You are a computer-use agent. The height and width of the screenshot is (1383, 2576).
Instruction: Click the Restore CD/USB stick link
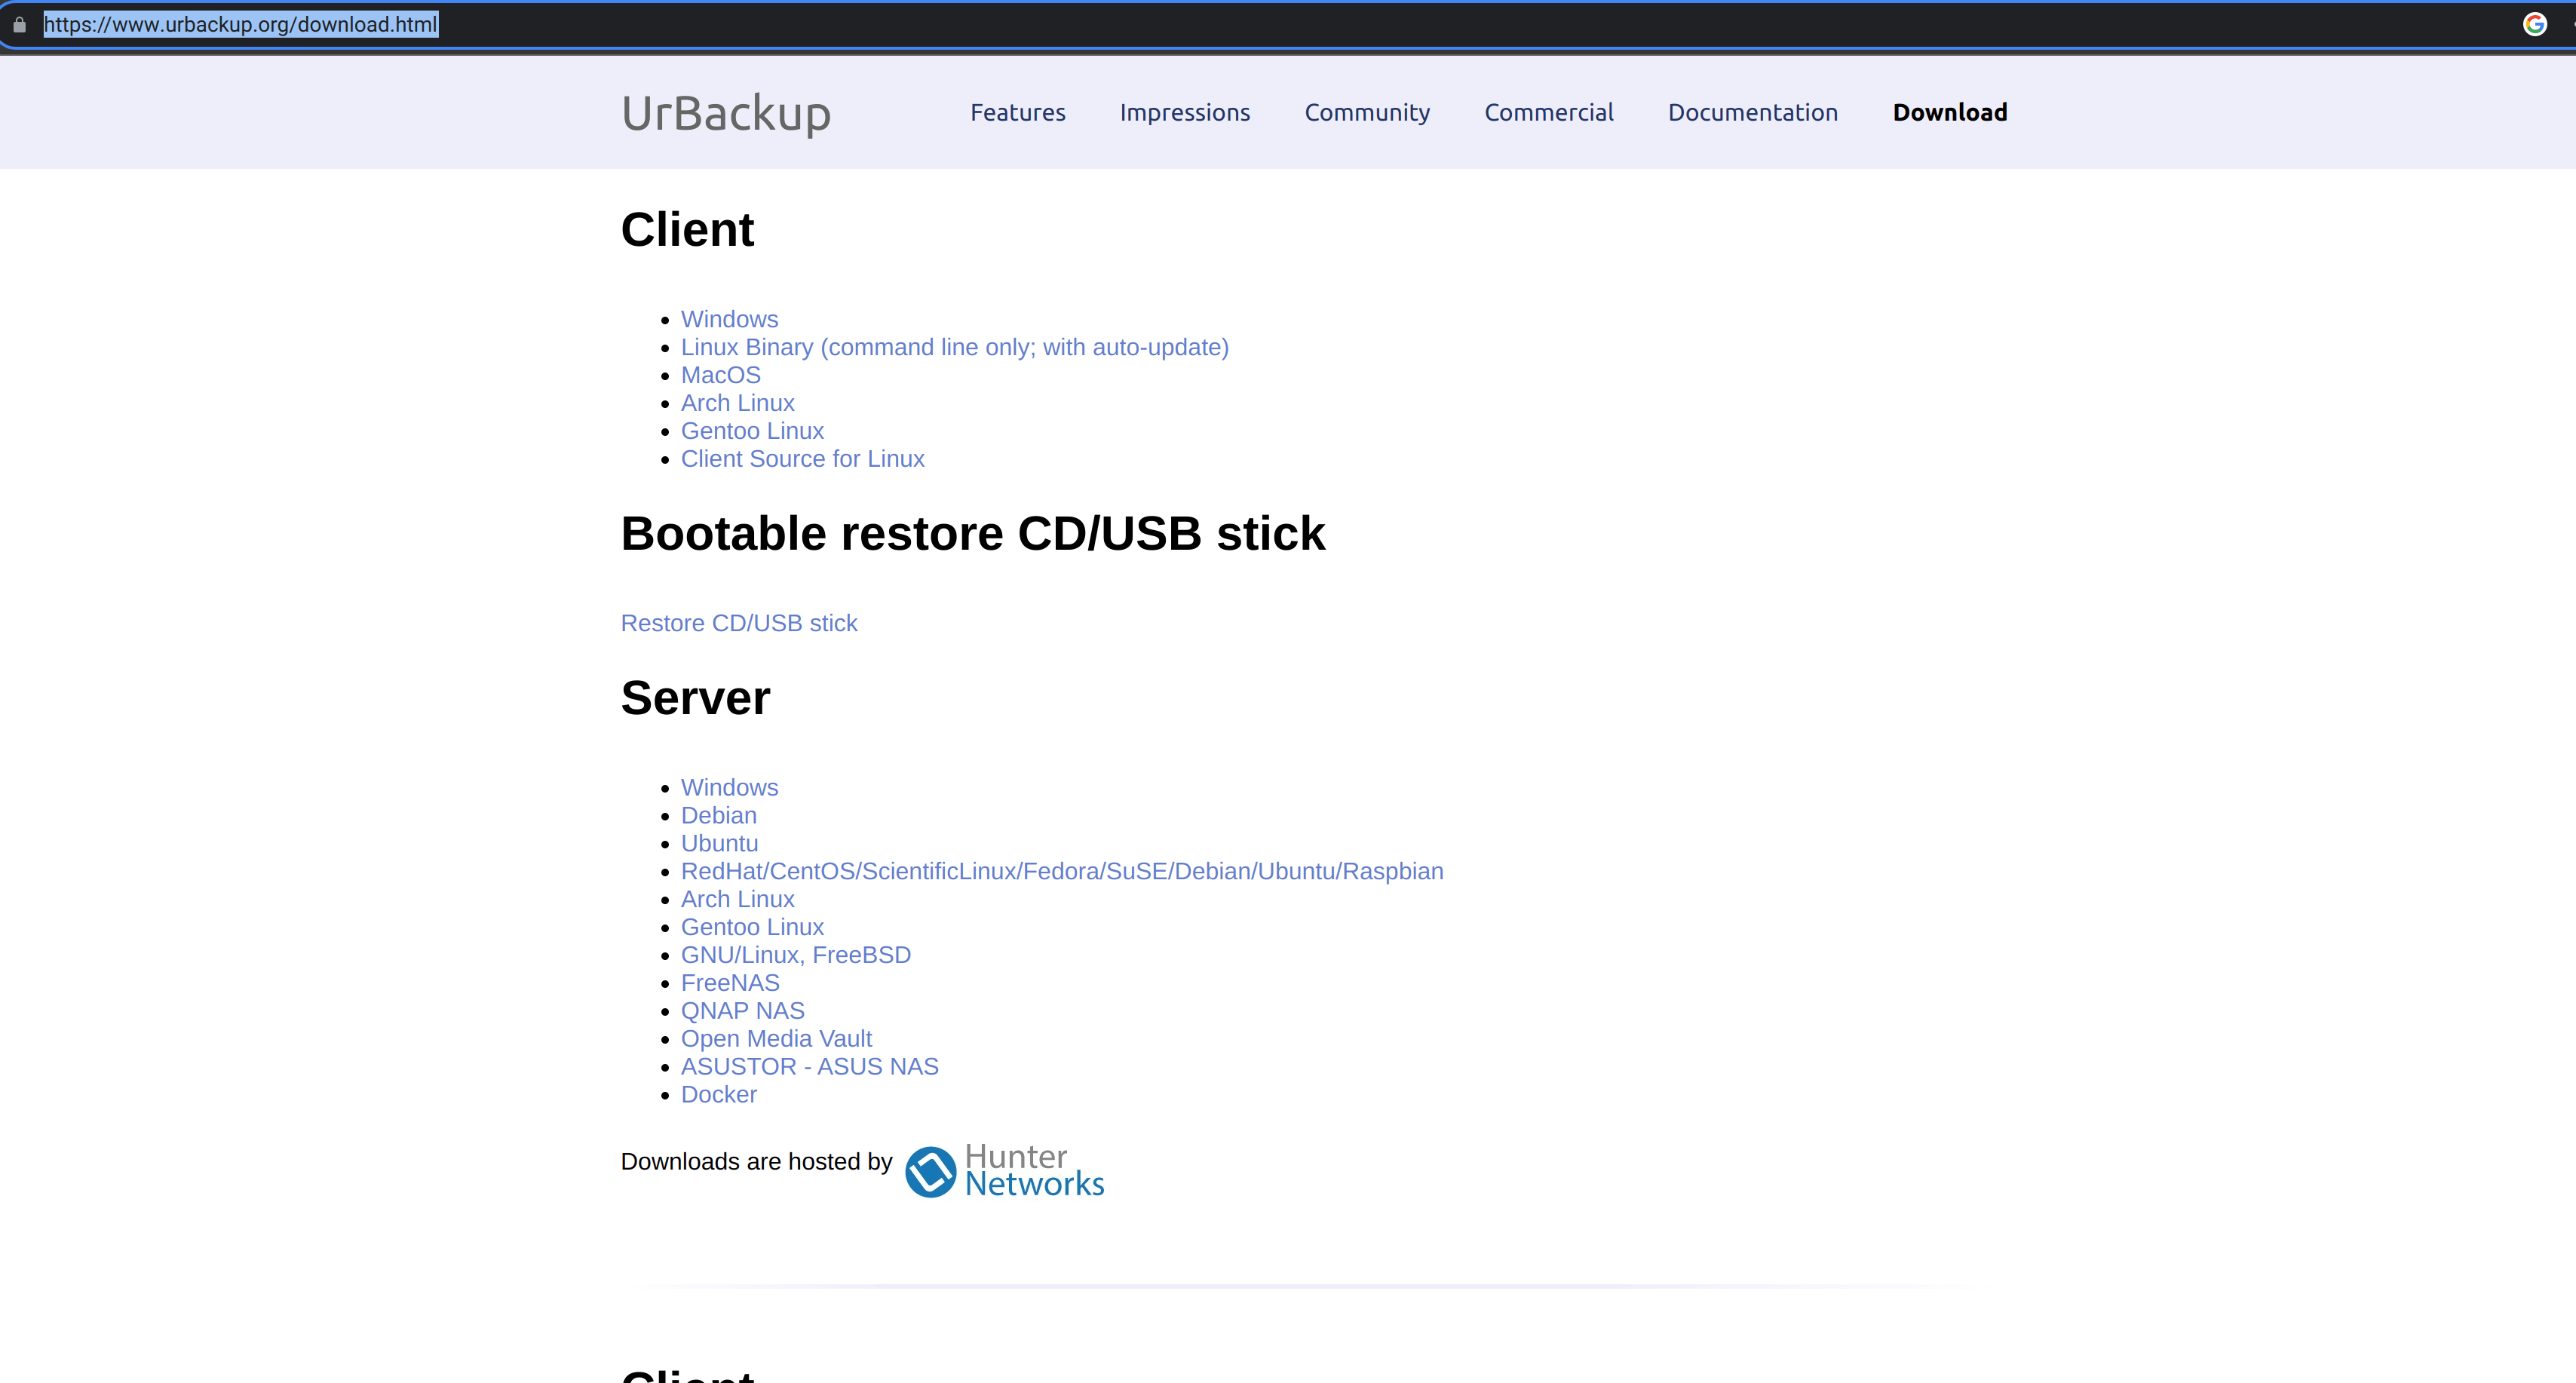click(x=739, y=622)
